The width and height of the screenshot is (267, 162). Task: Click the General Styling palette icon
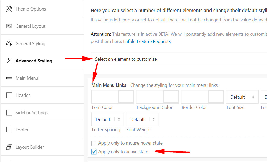[x=9, y=44]
